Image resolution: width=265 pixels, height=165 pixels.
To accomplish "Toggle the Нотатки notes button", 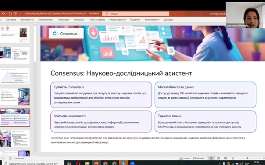I will coord(185,158).
